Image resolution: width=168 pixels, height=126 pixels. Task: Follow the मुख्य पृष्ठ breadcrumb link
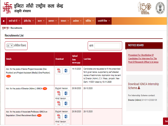coord(5,28)
